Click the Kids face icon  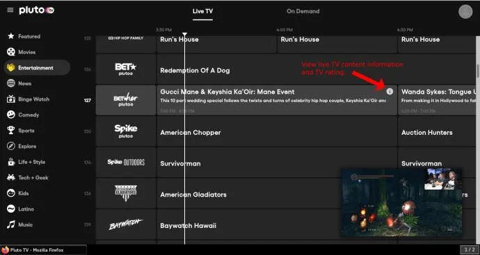pyautogui.click(x=11, y=193)
